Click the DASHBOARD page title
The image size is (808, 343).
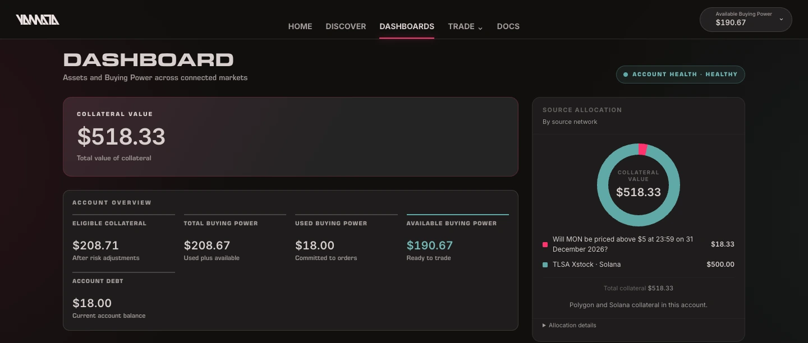pyautogui.click(x=148, y=60)
